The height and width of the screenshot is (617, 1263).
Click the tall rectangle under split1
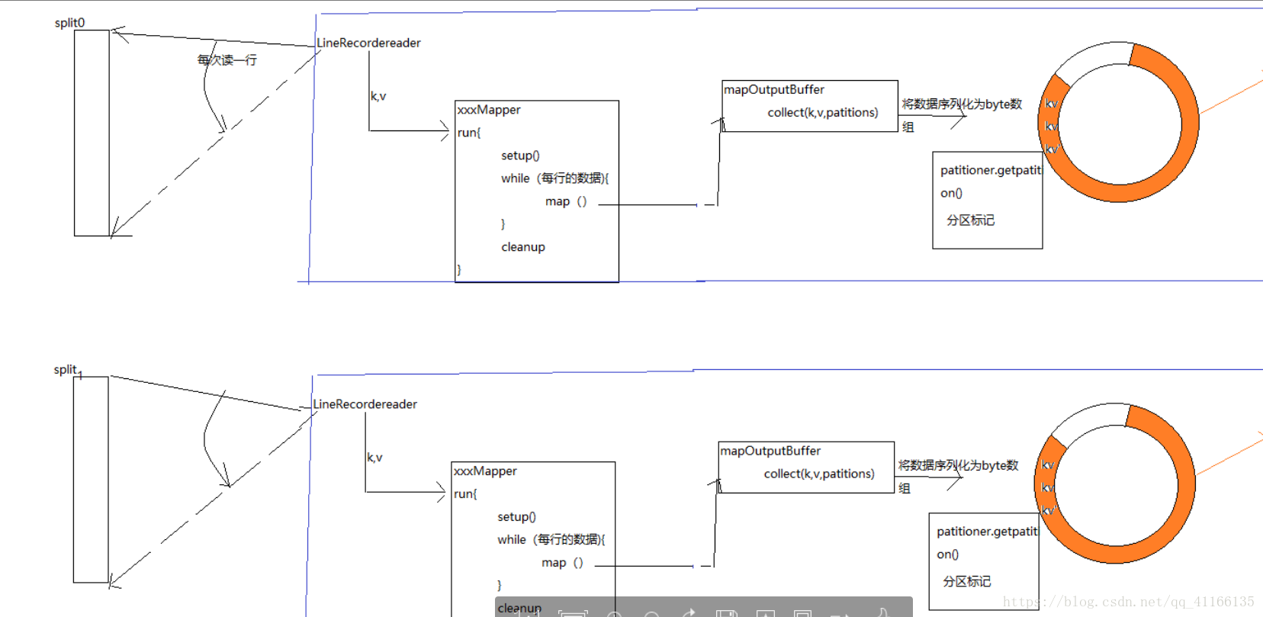[91, 480]
